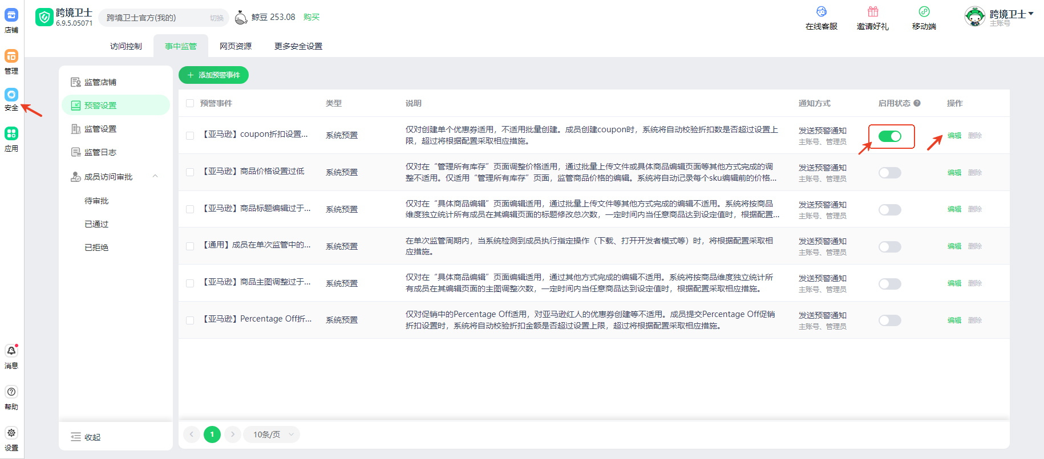Go to next page arrow
The width and height of the screenshot is (1044, 459).
[x=233, y=434]
